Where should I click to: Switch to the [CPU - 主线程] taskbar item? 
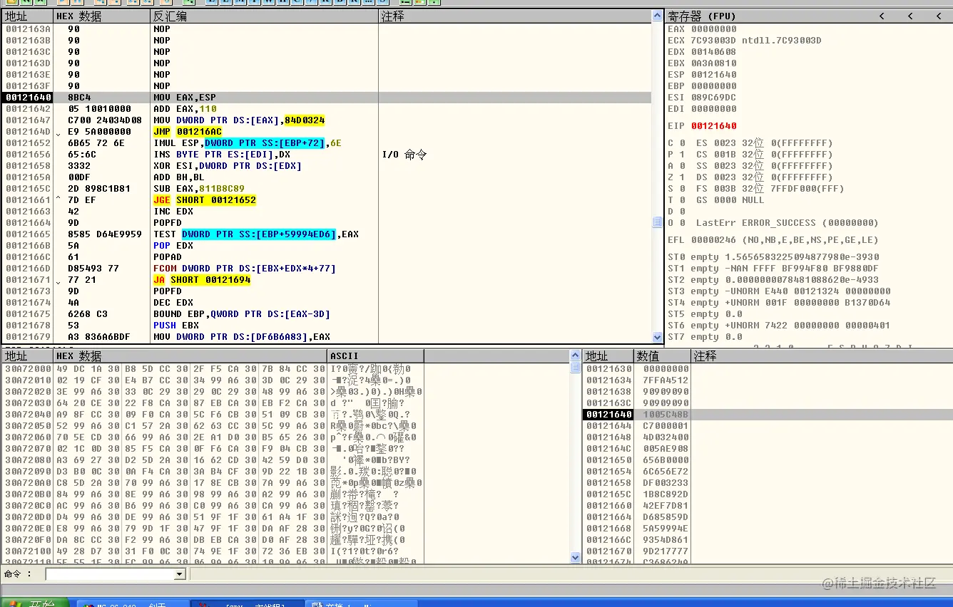248,603
